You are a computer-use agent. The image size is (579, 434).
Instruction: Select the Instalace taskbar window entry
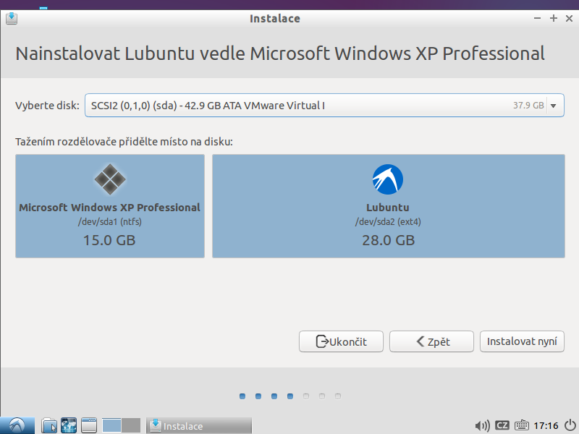(199, 425)
